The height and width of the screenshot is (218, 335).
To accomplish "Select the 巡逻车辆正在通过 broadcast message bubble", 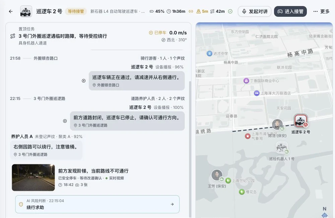I will click(x=137, y=80).
